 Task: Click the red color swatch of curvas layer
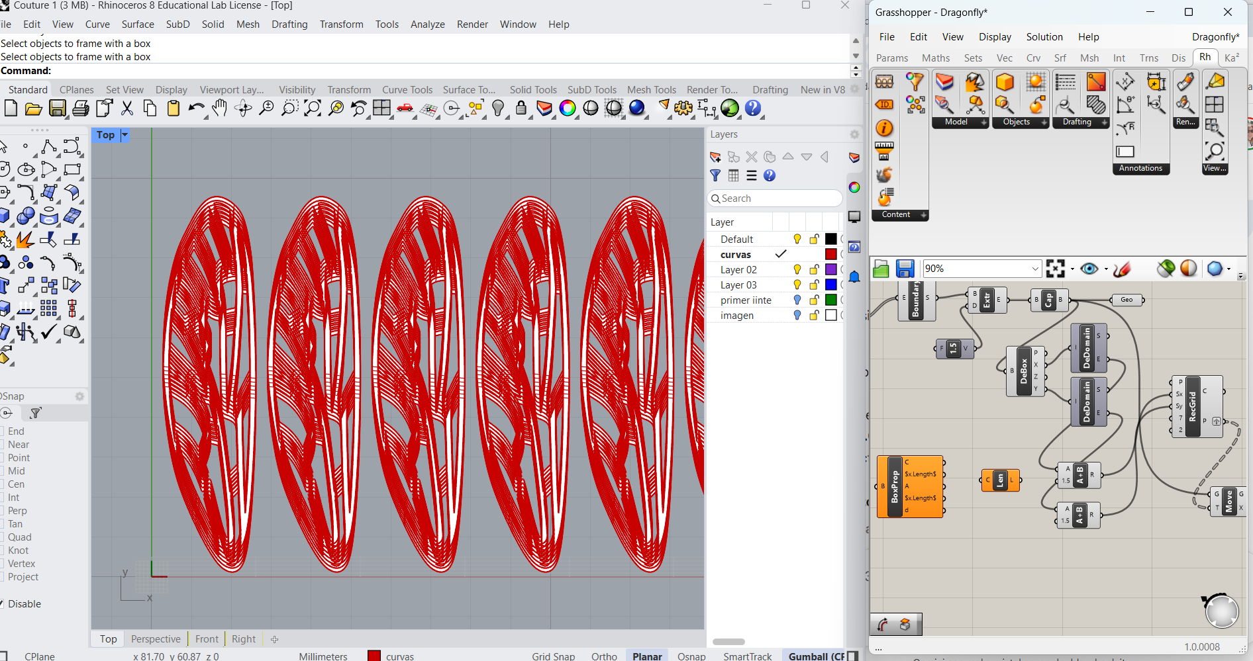[830, 255]
